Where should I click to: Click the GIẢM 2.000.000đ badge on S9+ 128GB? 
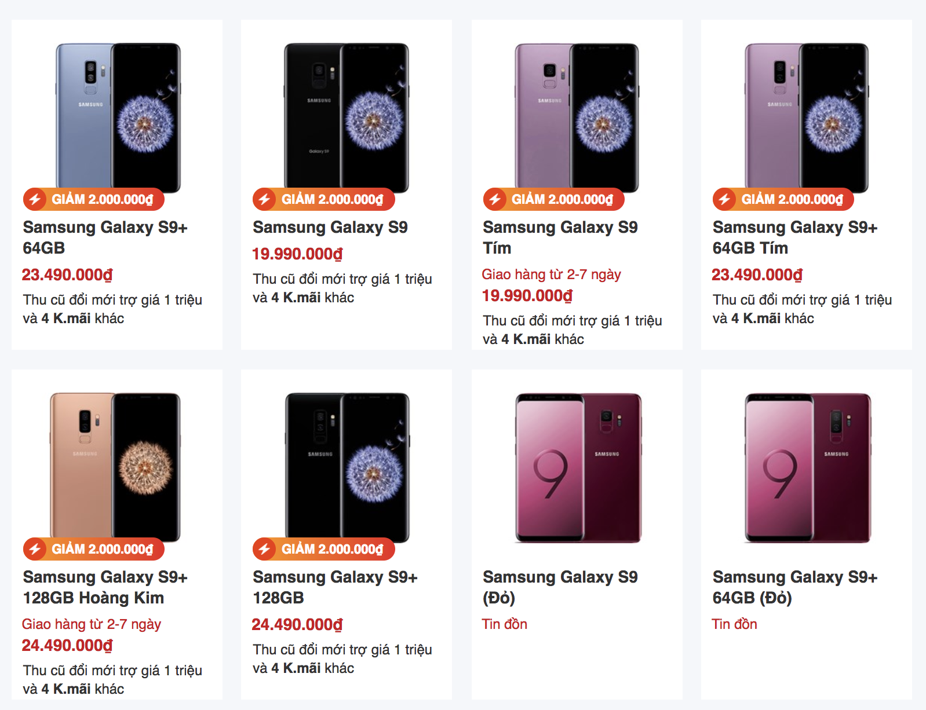322,548
